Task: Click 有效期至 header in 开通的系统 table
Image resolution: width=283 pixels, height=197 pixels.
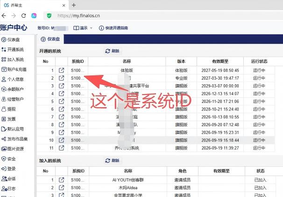Action: (x=220, y=61)
